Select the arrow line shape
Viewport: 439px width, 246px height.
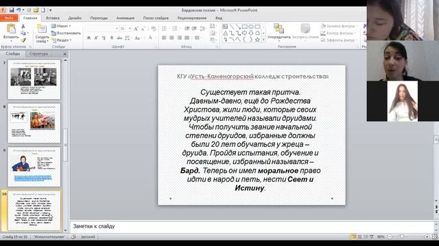coord(238,27)
